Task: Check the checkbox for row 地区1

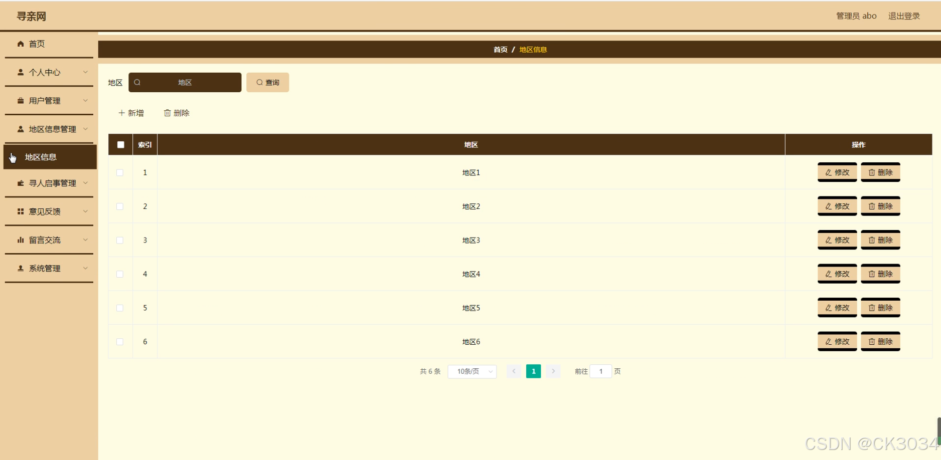Action: [x=120, y=173]
